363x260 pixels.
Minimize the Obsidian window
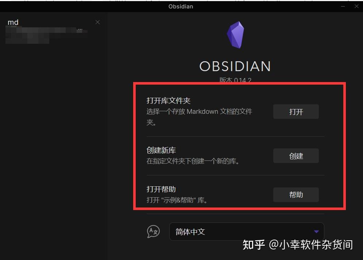[343, 7]
